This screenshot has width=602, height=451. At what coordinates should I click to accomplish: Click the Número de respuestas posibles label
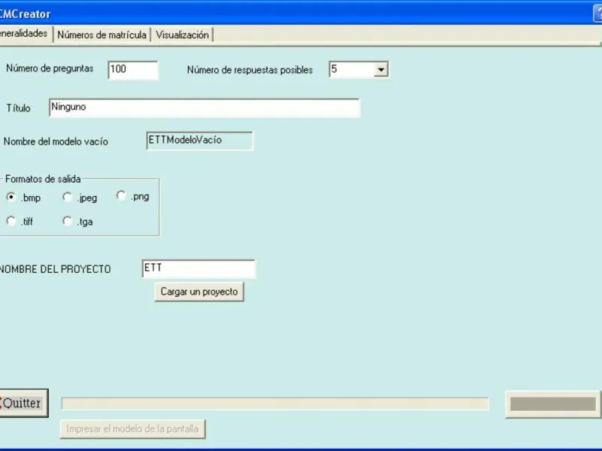point(250,70)
